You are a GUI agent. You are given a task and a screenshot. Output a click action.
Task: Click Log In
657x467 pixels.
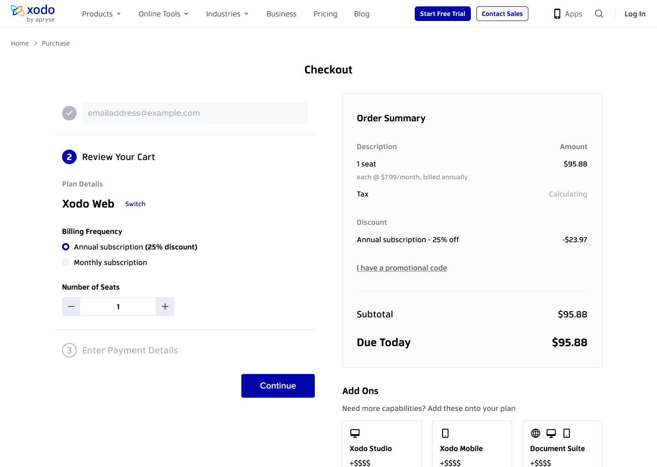pos(635,14)
